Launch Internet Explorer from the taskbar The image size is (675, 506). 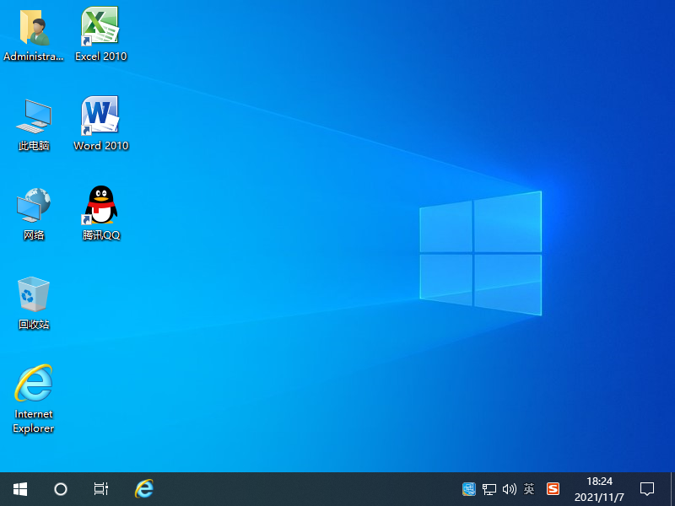tap(143, 488)
